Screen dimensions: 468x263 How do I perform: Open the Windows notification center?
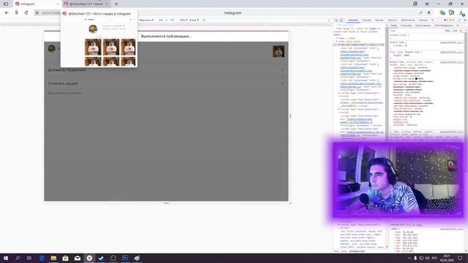460,258
